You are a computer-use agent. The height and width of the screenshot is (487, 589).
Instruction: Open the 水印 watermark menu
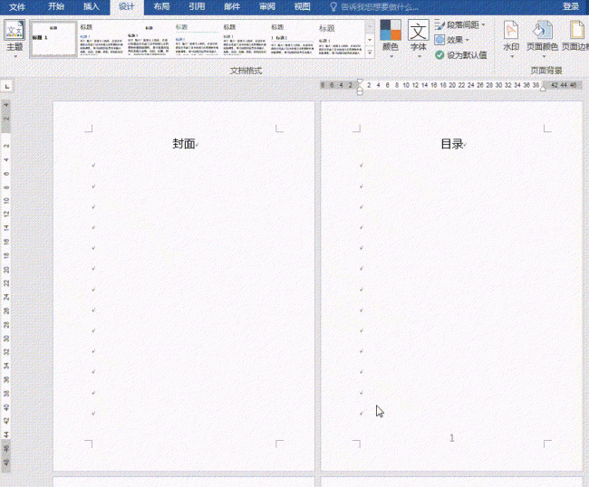tap(511, 39)
